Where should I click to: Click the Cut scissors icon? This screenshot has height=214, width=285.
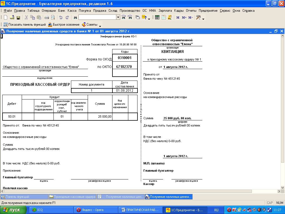tap(26, 18)
